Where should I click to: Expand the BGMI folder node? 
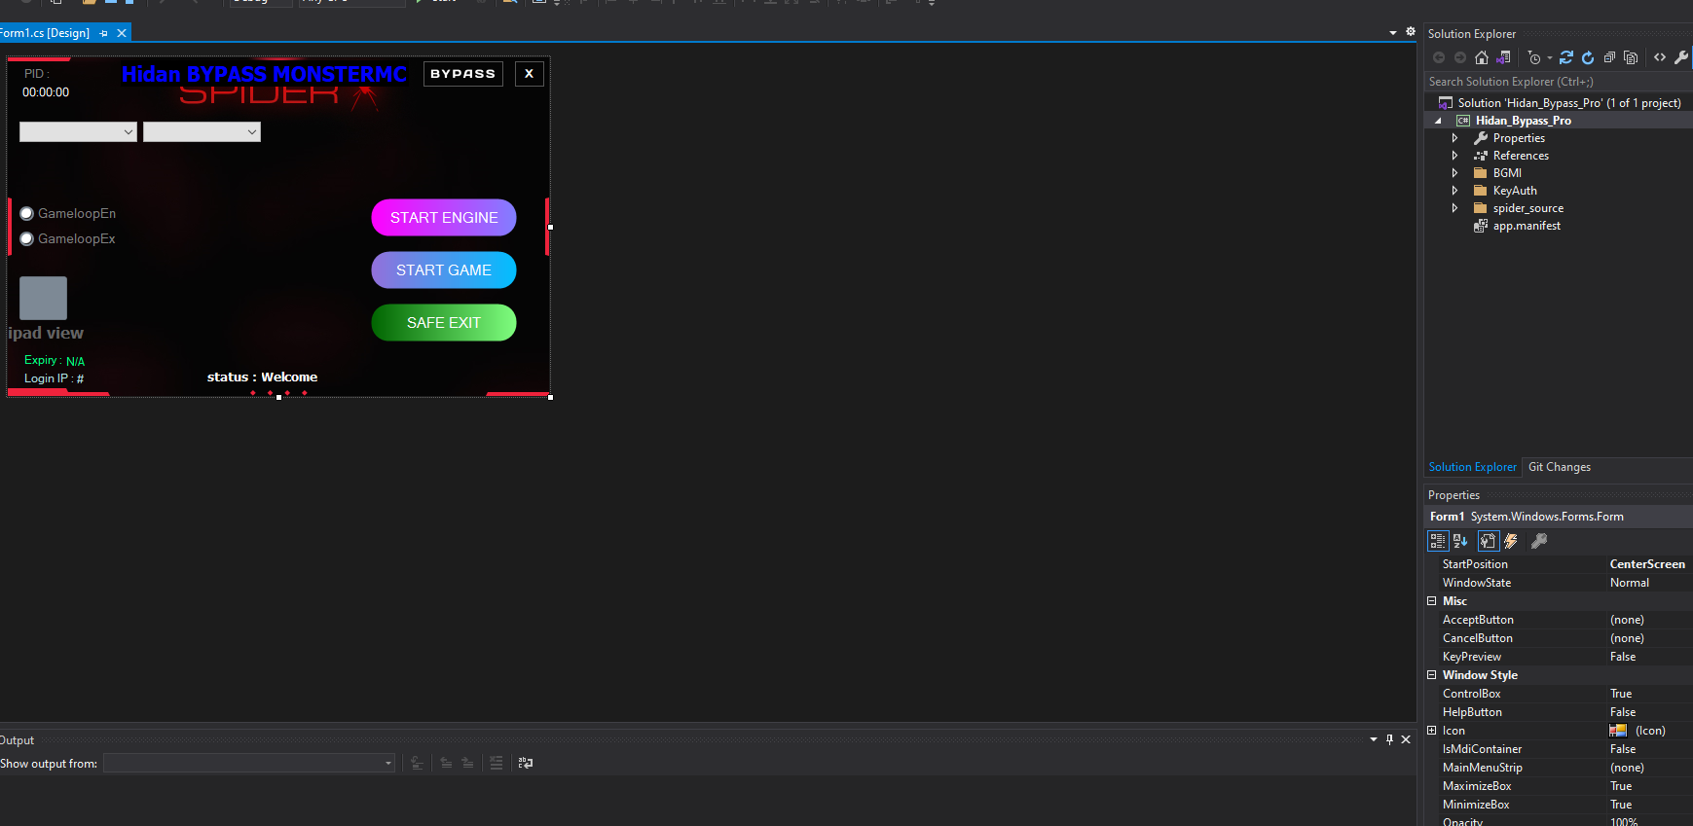click(1454, 173)
